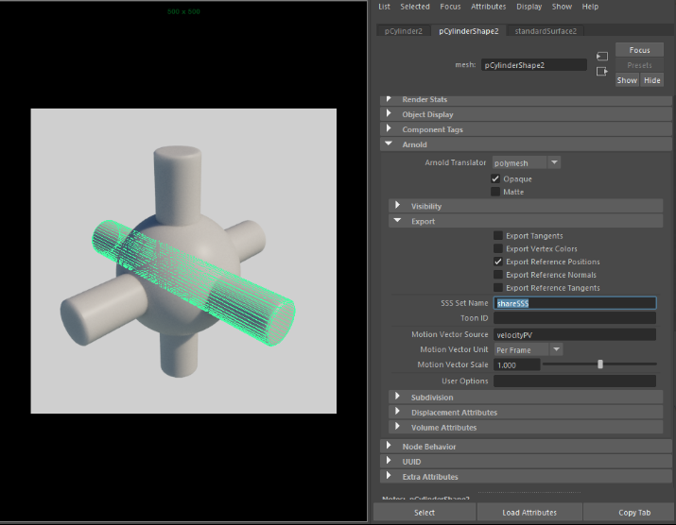
Task: Enable the Matte checkbox
Action: click(495, 192)
